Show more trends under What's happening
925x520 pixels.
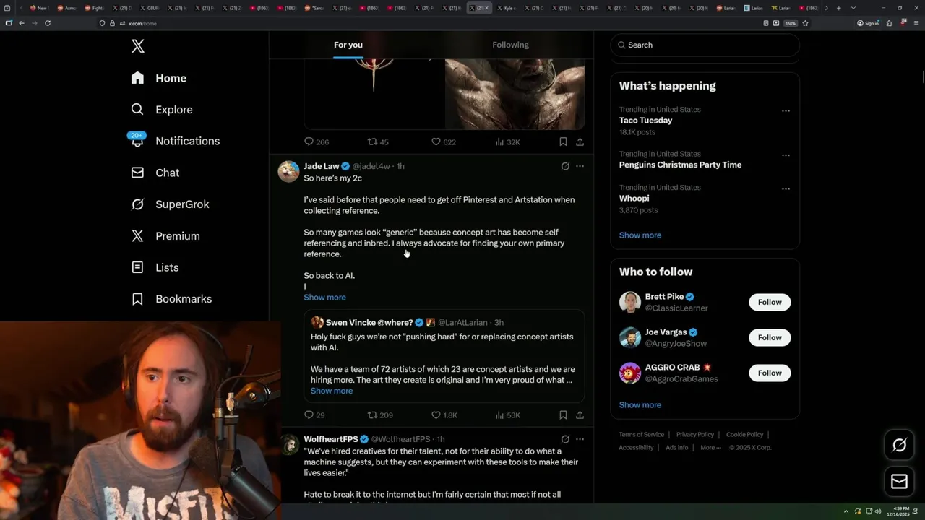640,235
